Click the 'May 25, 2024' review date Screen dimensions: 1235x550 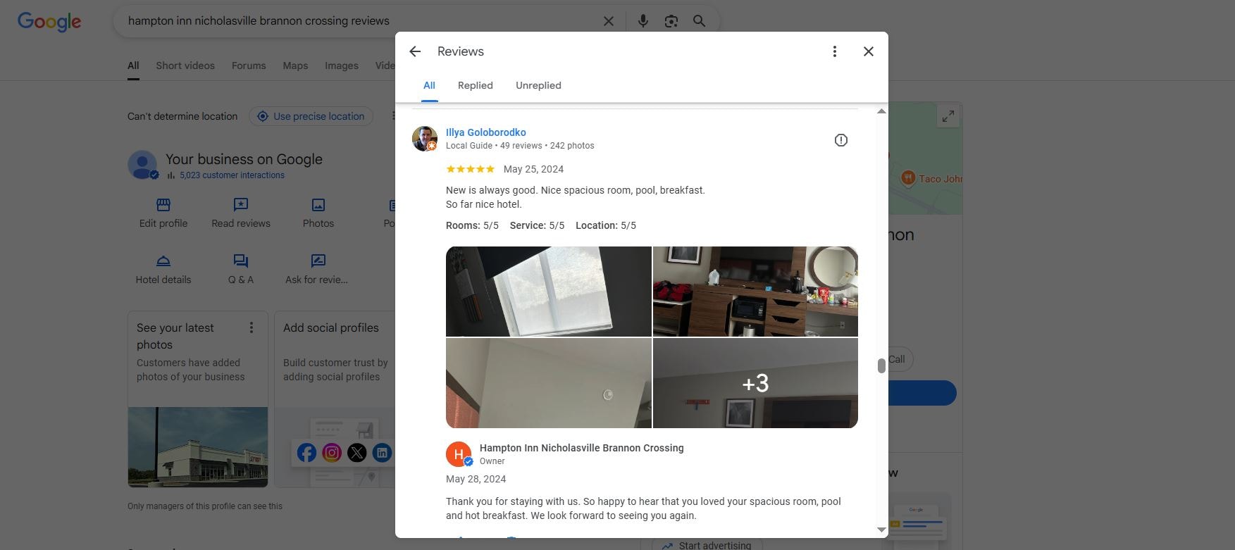tap(533, 169)
